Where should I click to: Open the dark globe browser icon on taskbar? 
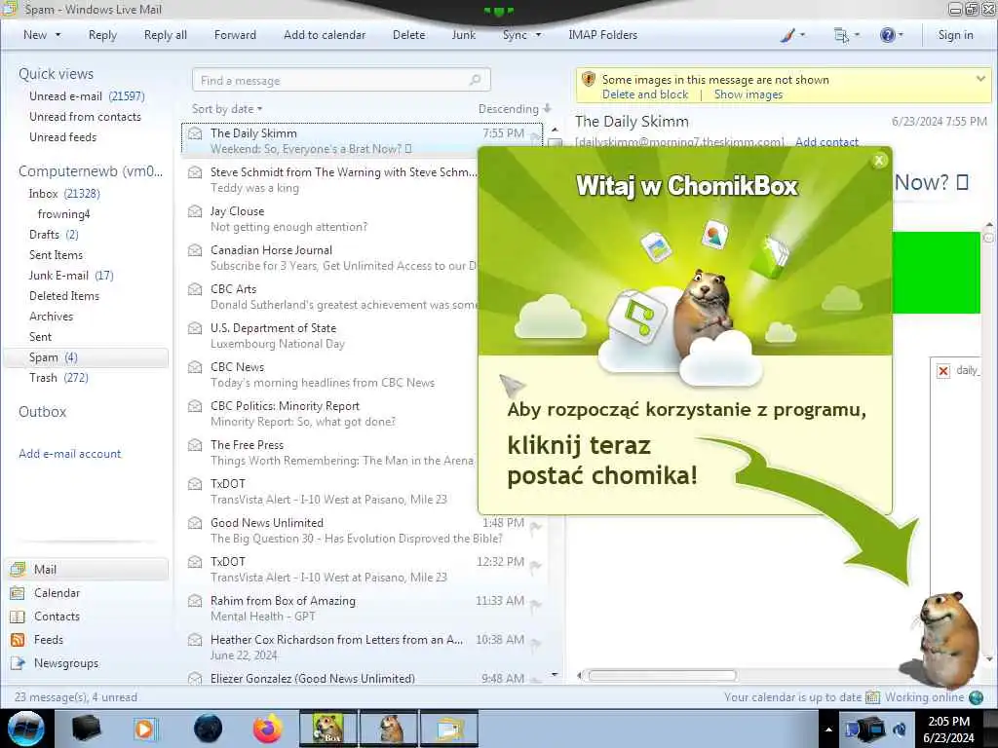point(208,729)
